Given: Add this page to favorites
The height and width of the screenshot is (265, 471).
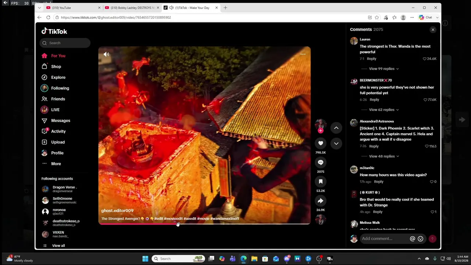Looking at the screenshot, I should [x=377, y=17].
